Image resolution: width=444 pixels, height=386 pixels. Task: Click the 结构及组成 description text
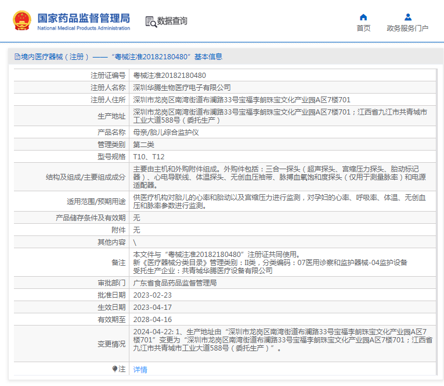click(280, 177)
